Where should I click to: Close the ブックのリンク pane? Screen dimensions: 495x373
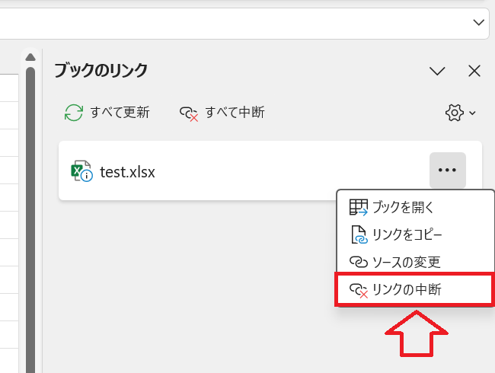tap(474, 71)
